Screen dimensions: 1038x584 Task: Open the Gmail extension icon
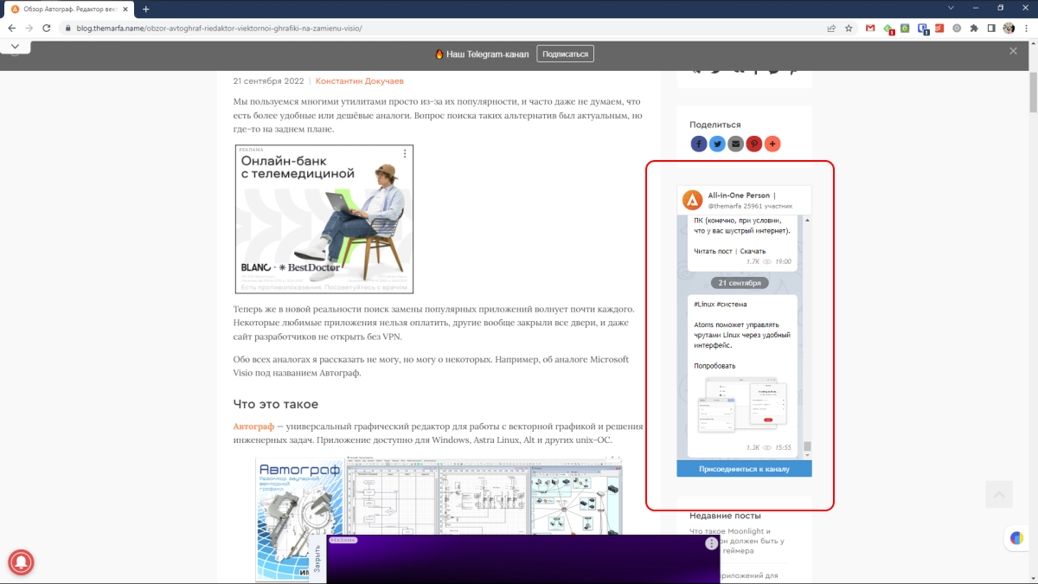pos(870,28)
